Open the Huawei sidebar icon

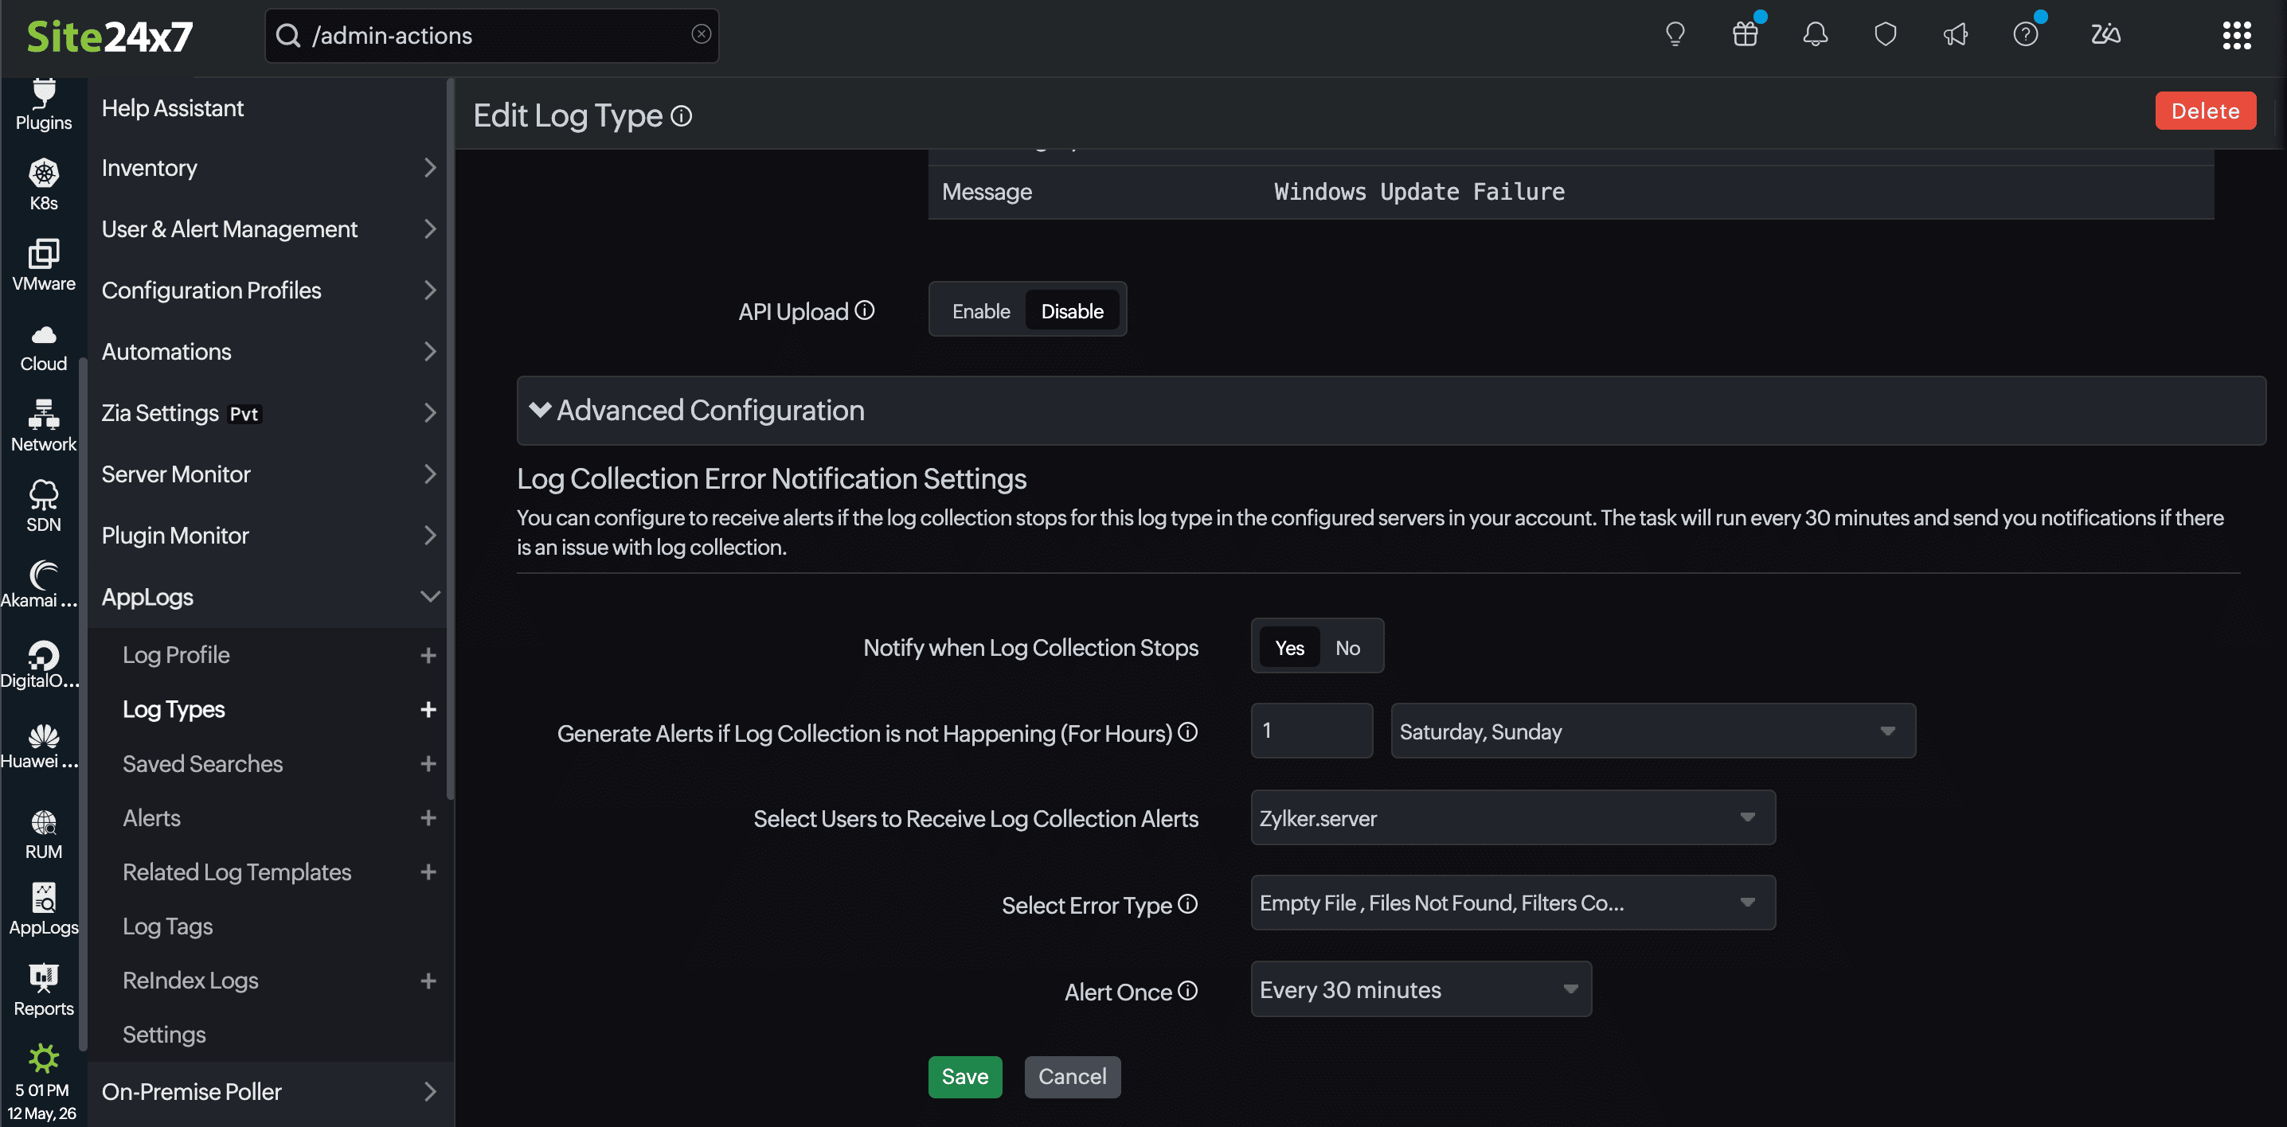[x=40, y=746]
